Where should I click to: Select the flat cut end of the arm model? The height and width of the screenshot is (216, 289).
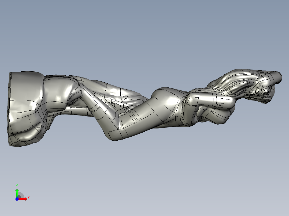[x=9, y=109]
